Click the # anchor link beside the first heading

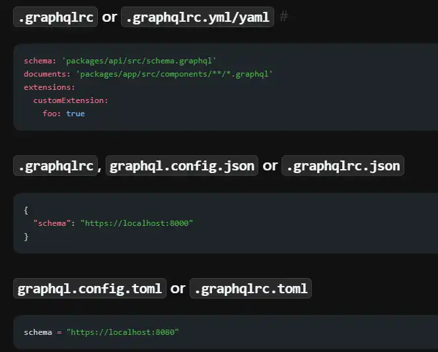coord(284,17)
